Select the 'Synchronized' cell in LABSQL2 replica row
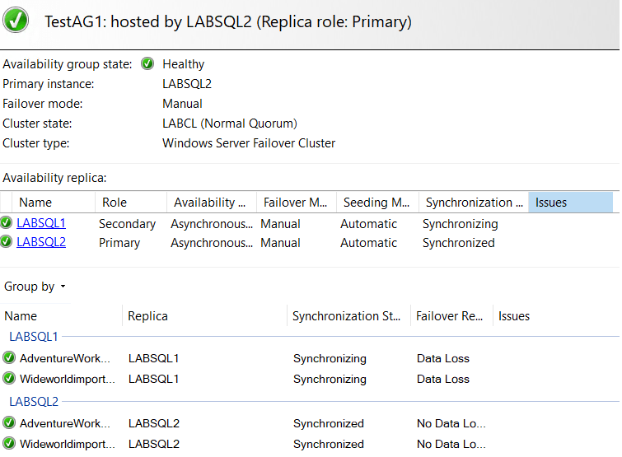This screenshot has height=457, width=622. click(x=459, y=243)
